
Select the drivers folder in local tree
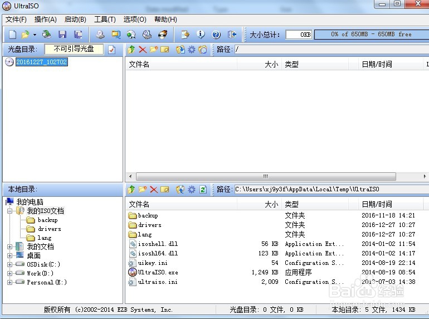pos(49,229)
